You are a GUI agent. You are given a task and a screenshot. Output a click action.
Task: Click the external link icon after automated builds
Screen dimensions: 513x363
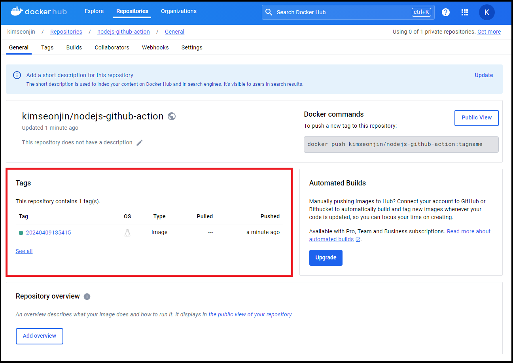pos(358,240)
